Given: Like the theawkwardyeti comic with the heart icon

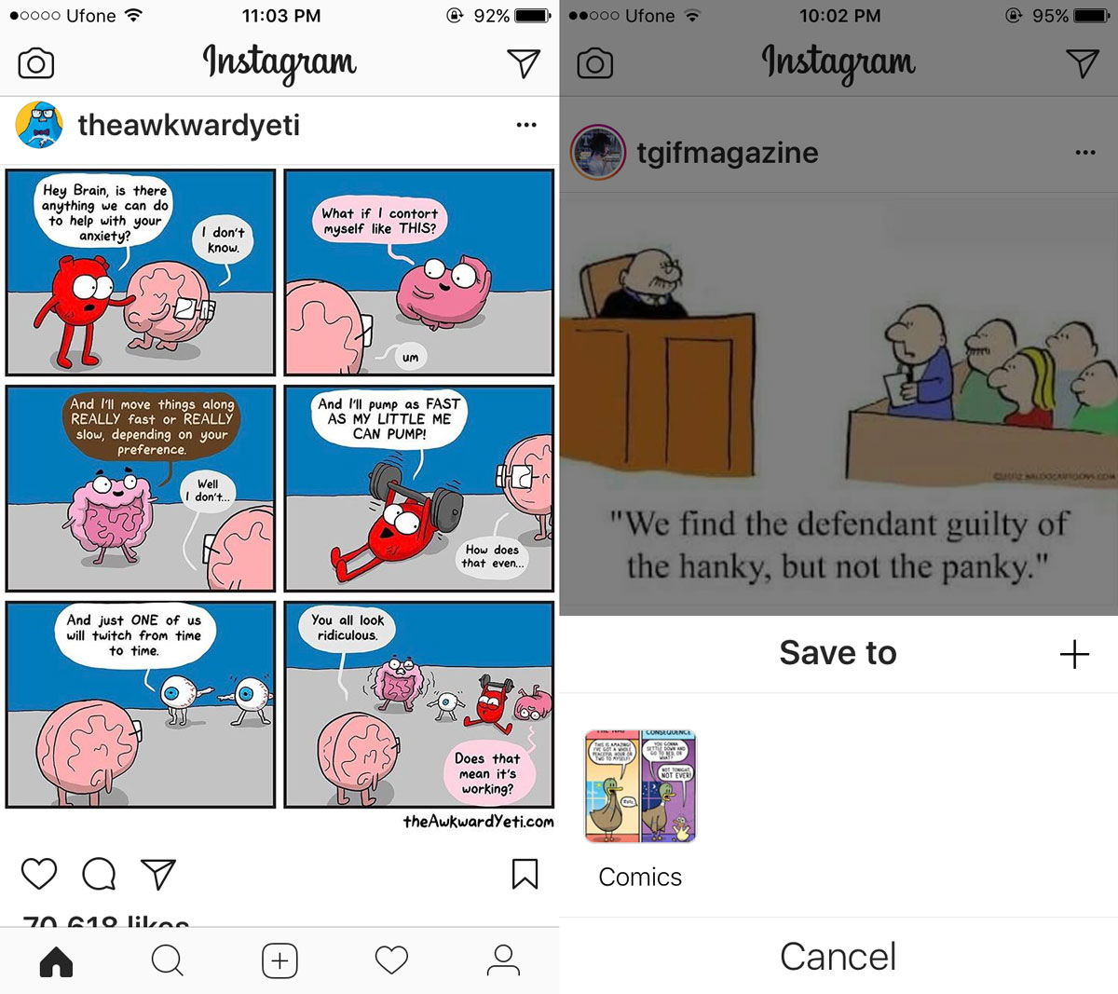Looking at the screenshot, I should (39, 874).
